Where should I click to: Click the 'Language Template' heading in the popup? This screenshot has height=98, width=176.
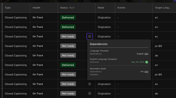tap(99, 51)
